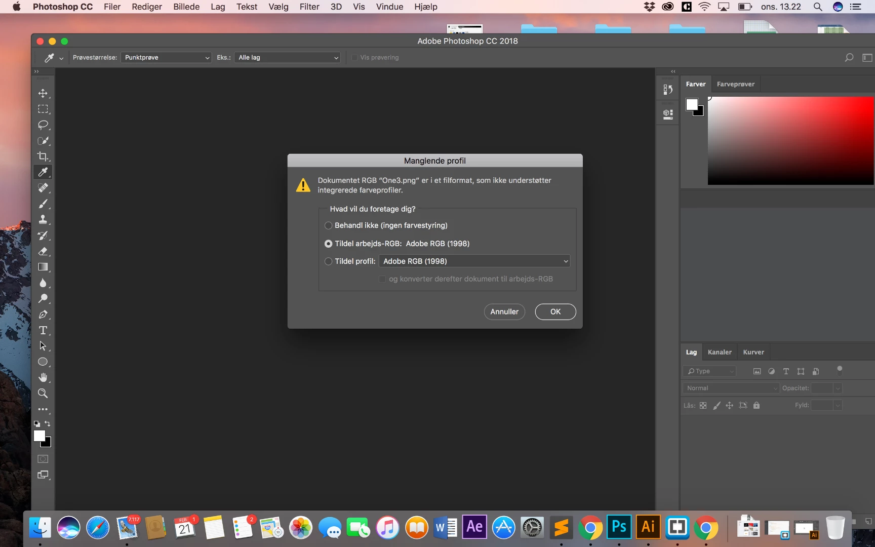The width and height of the screenshot is (875, 547).
Task: Select 'Tildel profil' radio option
Action: (x=328, y=261)
